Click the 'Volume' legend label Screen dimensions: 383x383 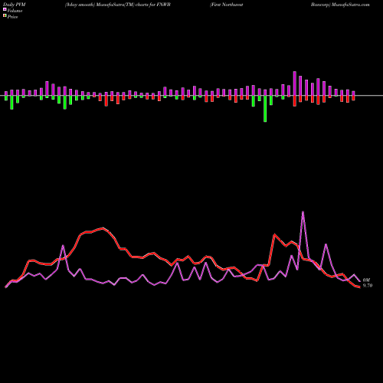[15, 11]
